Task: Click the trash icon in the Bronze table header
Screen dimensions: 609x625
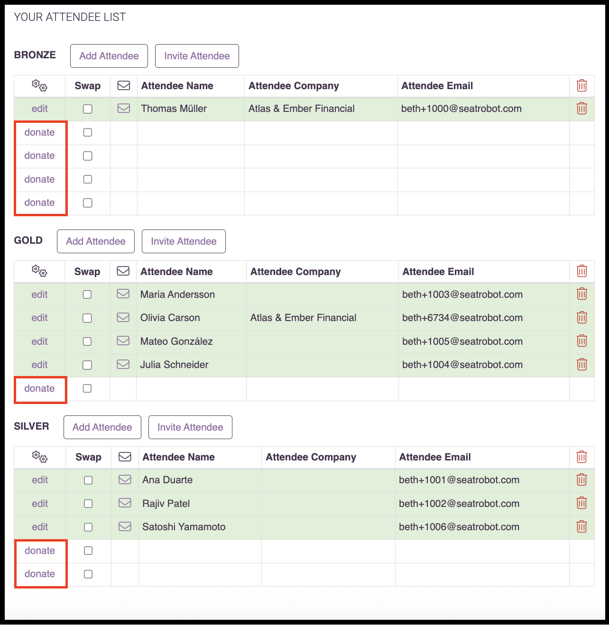Action: (x=581, y=86)
